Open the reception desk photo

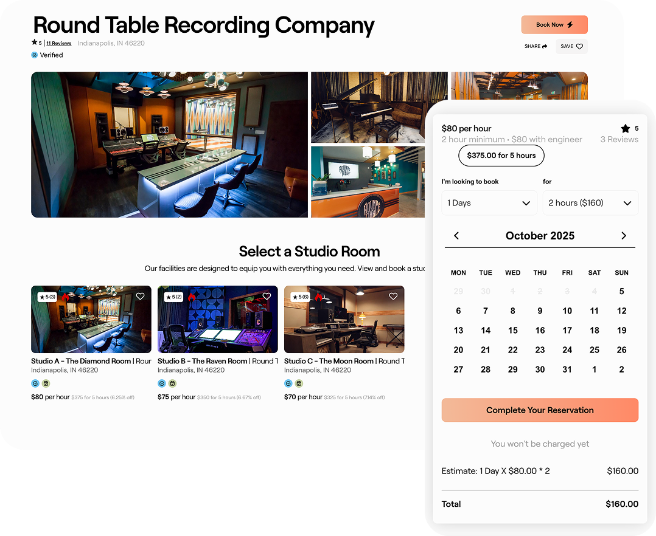point(368,182)
